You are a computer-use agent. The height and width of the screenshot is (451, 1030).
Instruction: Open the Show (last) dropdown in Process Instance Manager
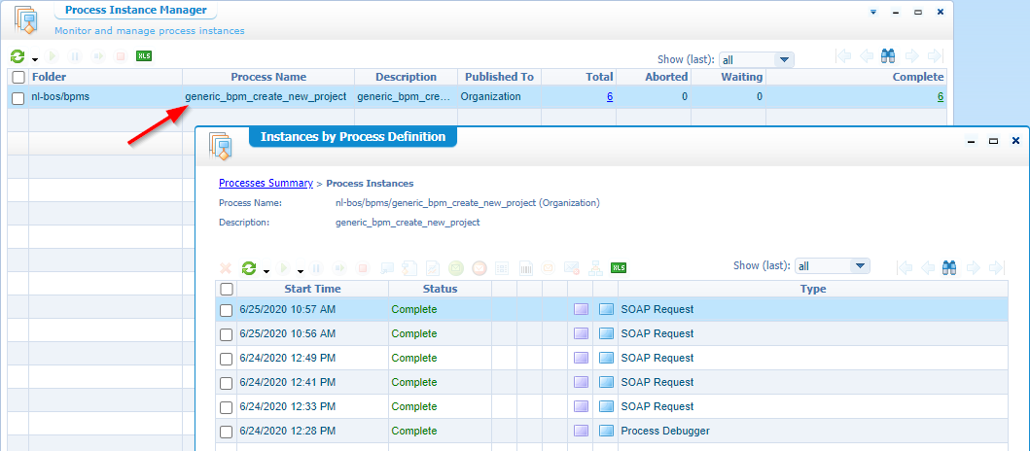783,60
